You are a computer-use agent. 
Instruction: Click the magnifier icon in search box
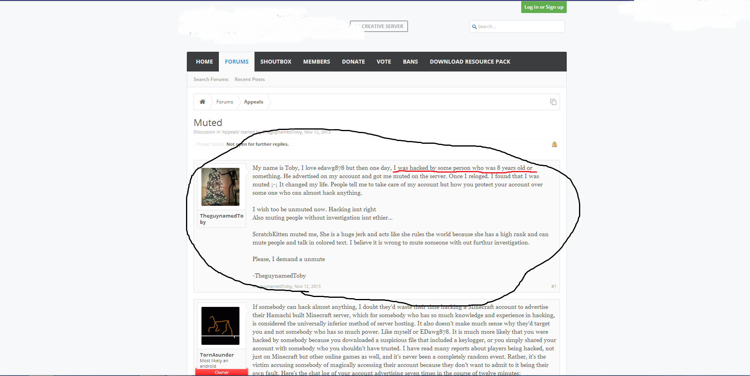tap(474, 27)
